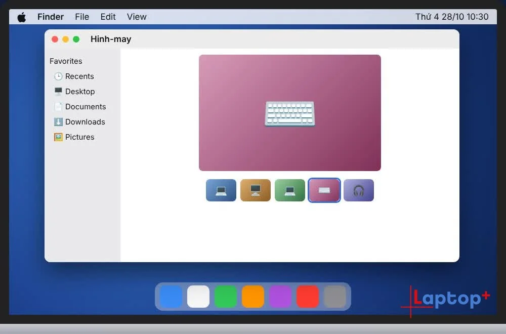
Task: Open the Edit menu
Action: [x=108, y=17]
